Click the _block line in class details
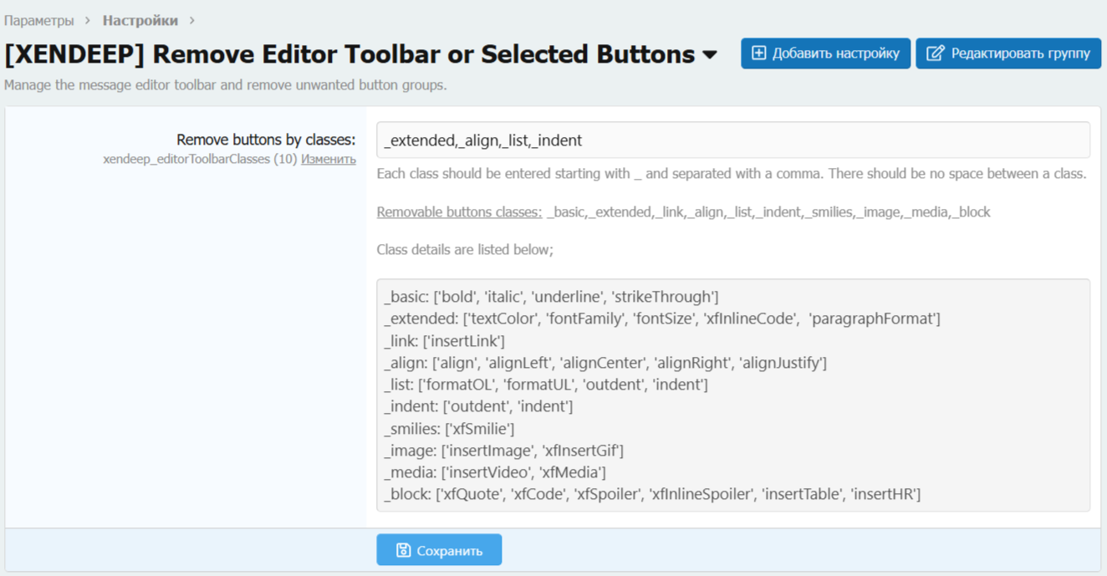The height and width of the screenshot is (576, 1107). click(x=652, y=494)
